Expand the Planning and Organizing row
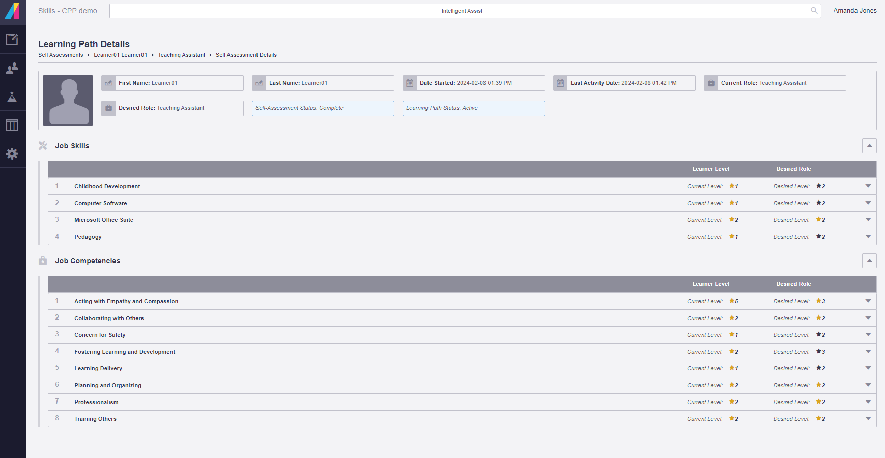Image resolution: width=885 pixels, height=458 pixels. pos(868,385)
